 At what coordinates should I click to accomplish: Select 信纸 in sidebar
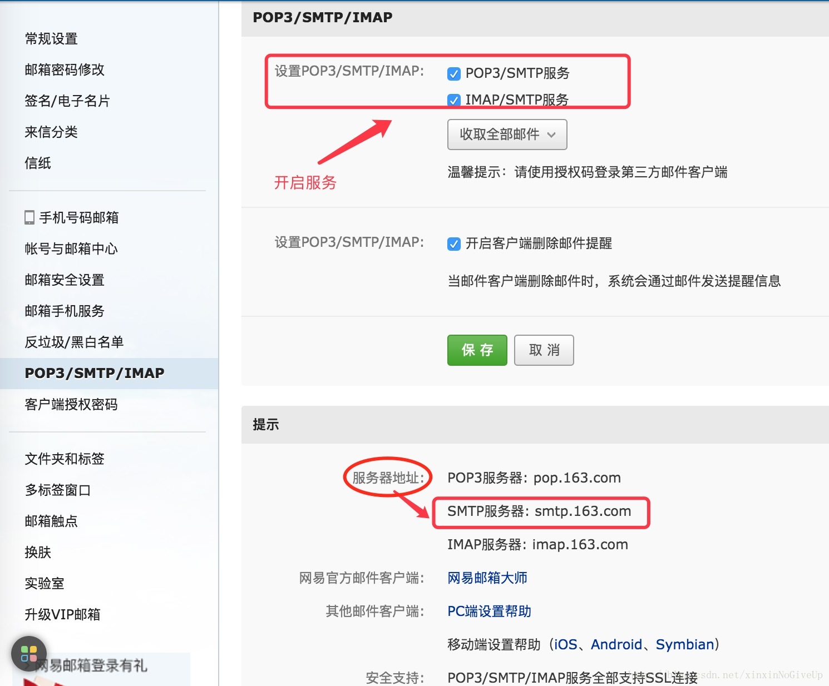[x=38, y=163]
